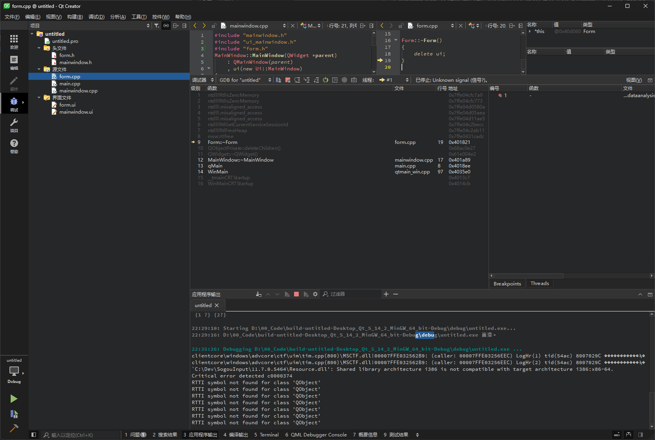Switch to the Breakpoints tab

tap(507, 284)
